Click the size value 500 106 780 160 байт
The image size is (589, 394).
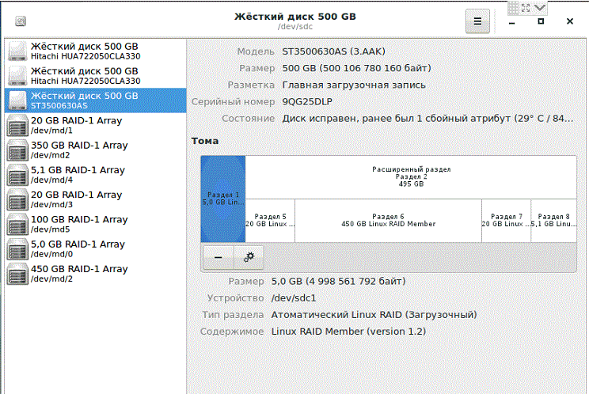pyautogui.click(x=356, y=68)
